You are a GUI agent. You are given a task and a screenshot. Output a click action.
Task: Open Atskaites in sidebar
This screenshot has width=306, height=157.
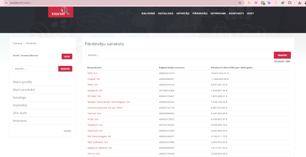(20, 121)
